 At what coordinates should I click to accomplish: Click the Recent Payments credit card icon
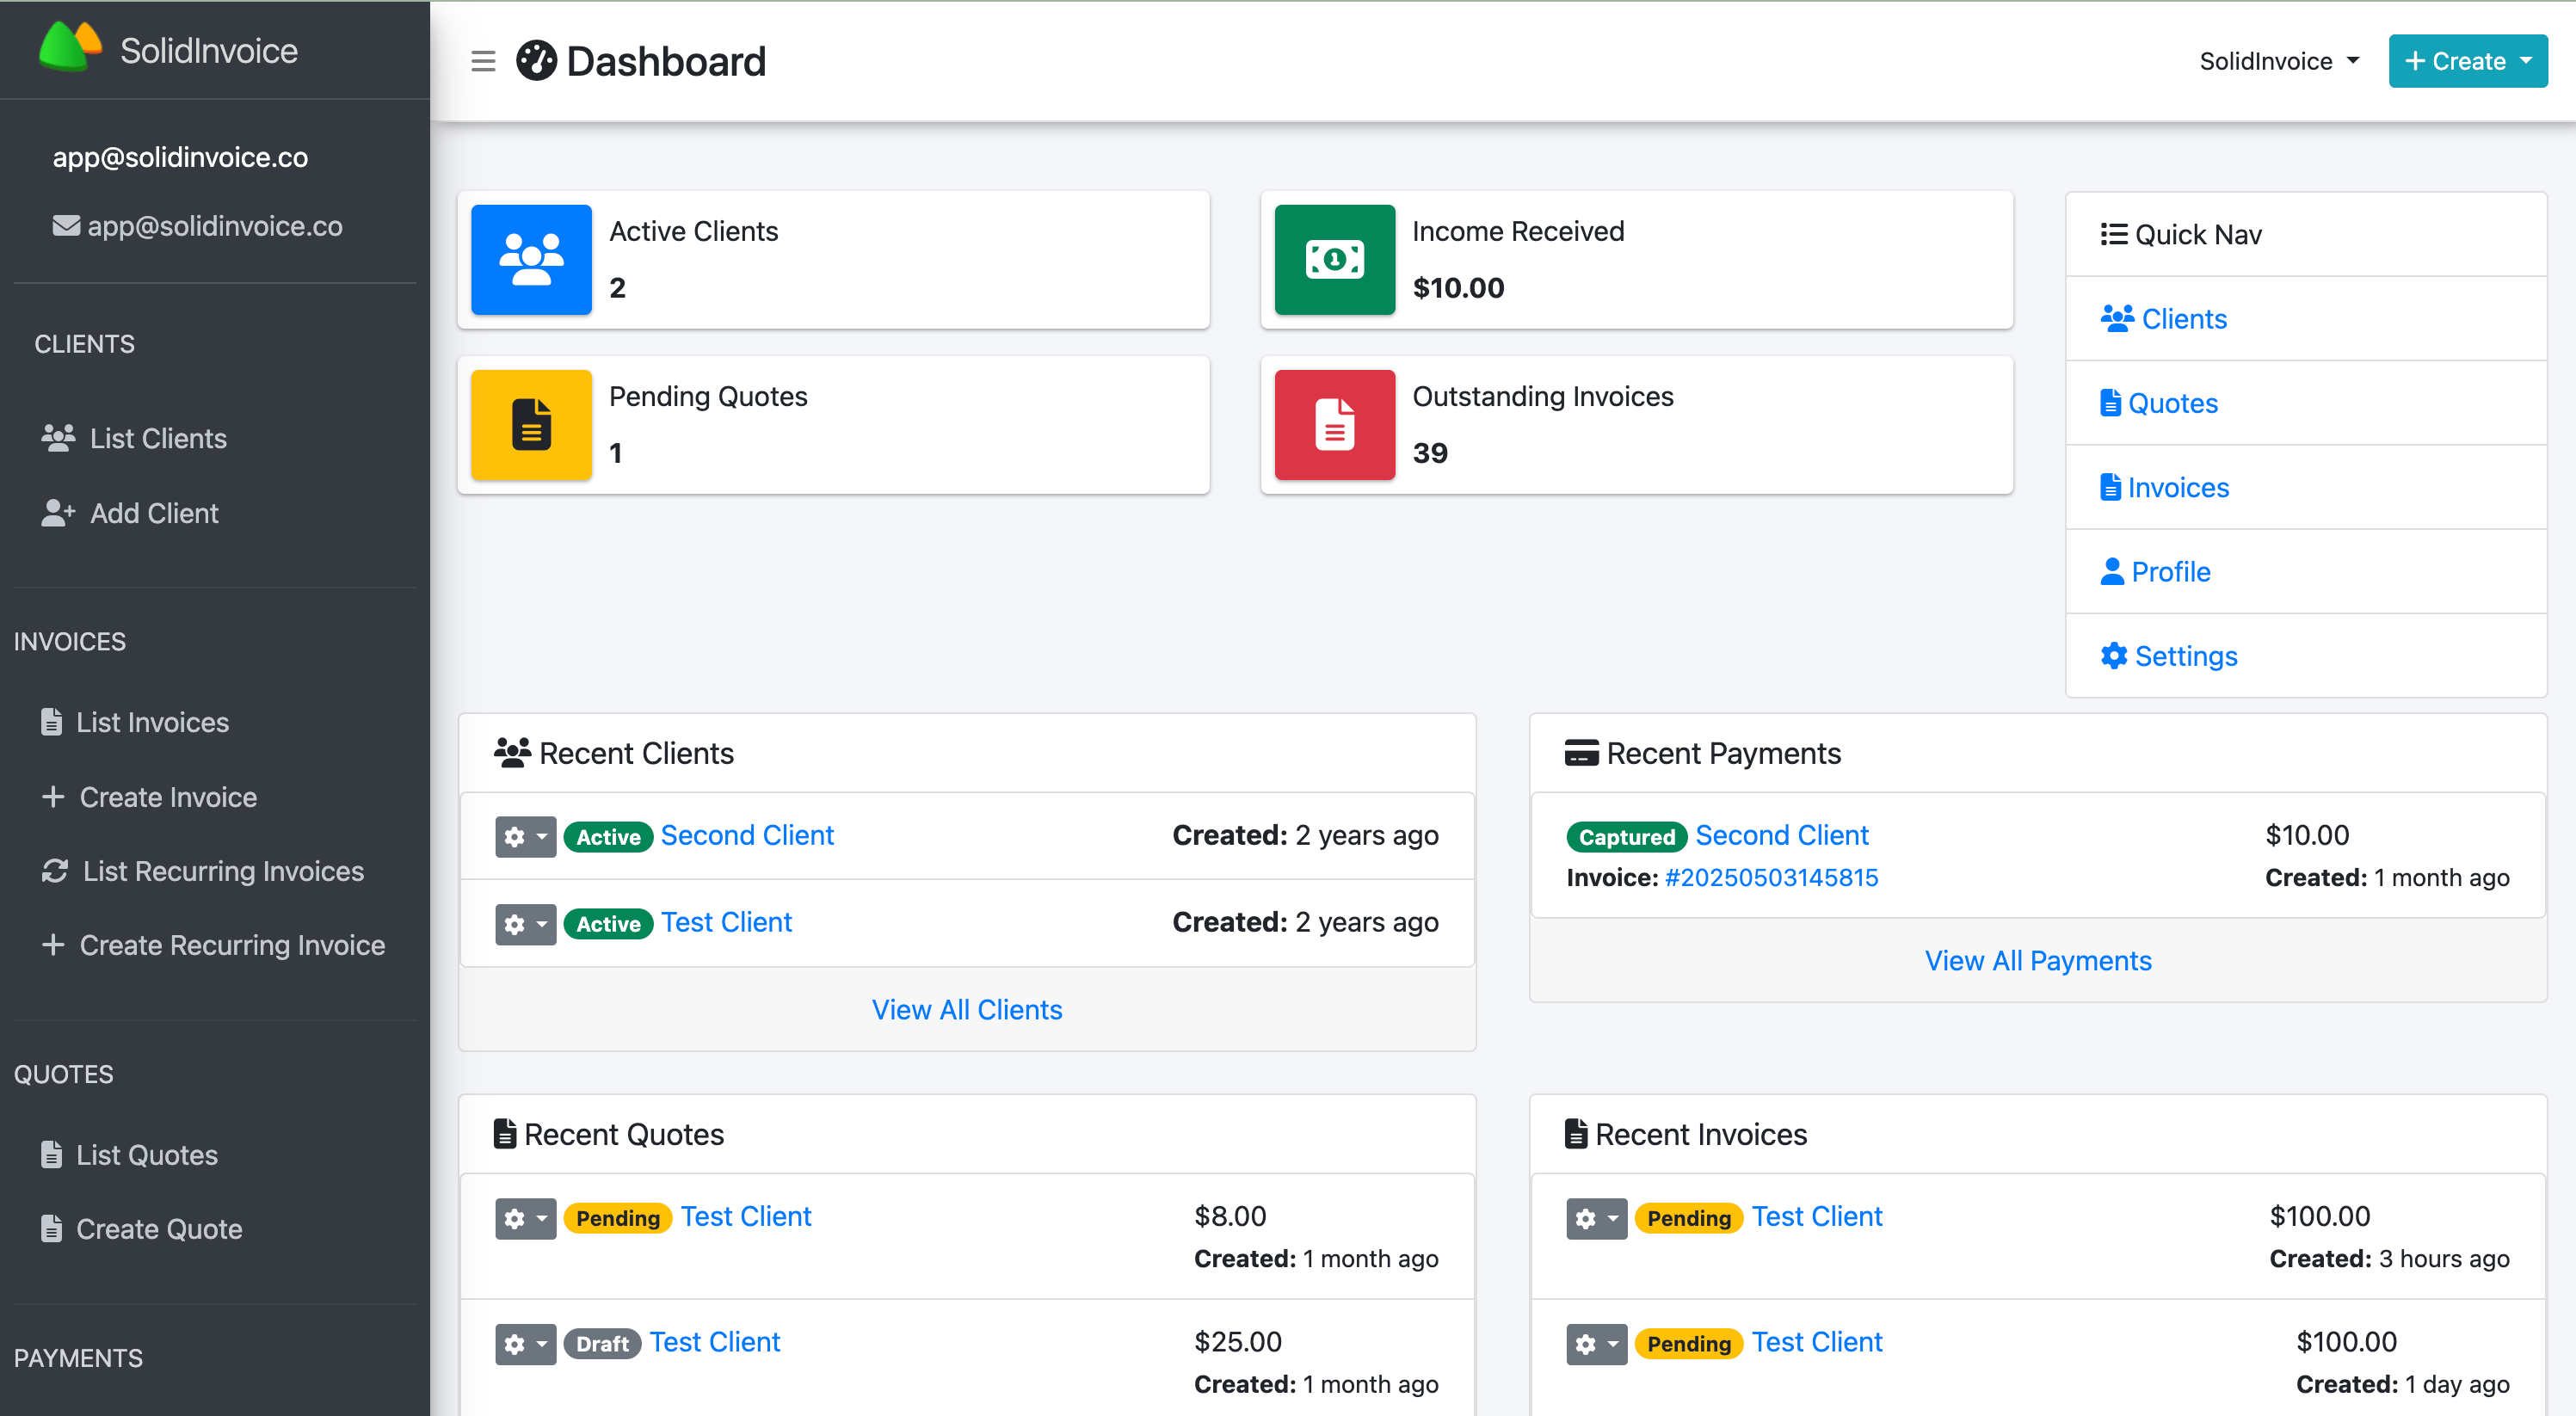(x=1581, y=753)
